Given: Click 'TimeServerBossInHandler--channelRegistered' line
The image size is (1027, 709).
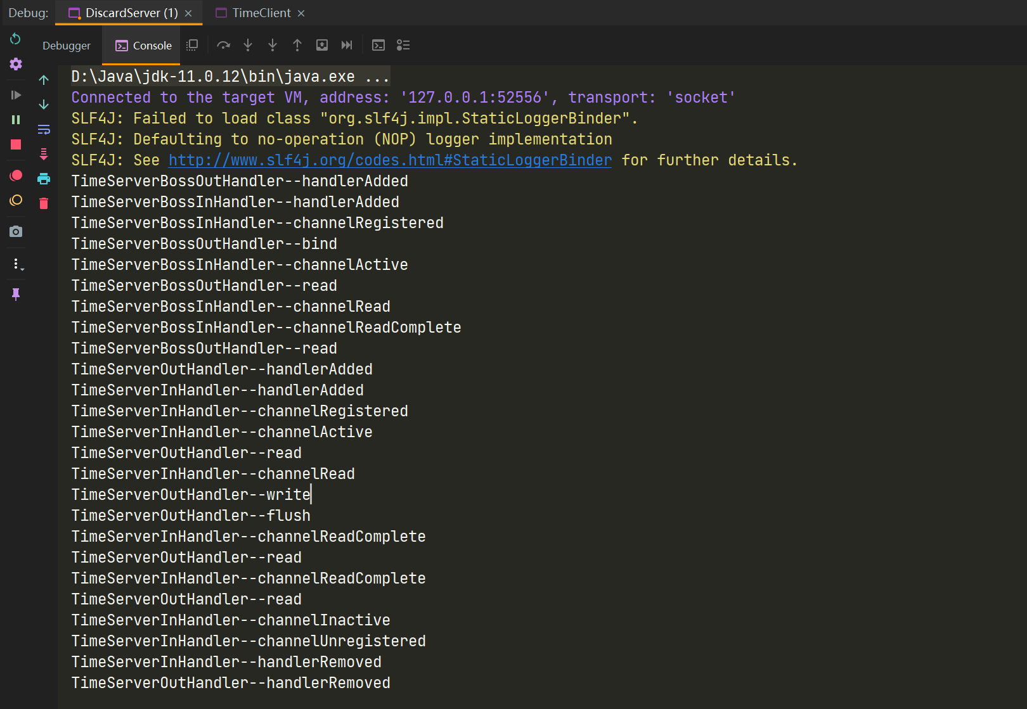Looking at the screenshot, I should point(257,223).
